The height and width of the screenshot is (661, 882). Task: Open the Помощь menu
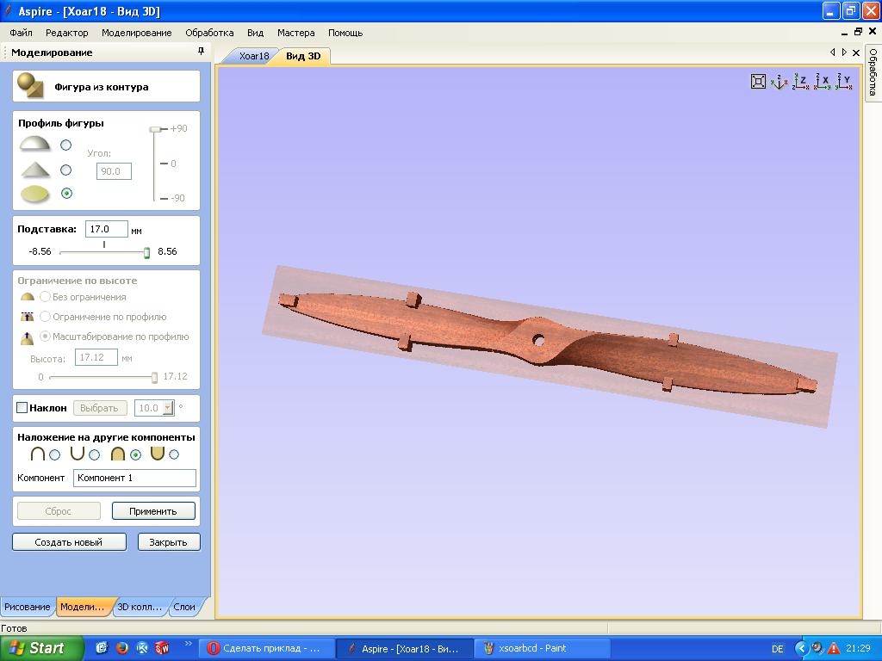[x=345, y=33]
